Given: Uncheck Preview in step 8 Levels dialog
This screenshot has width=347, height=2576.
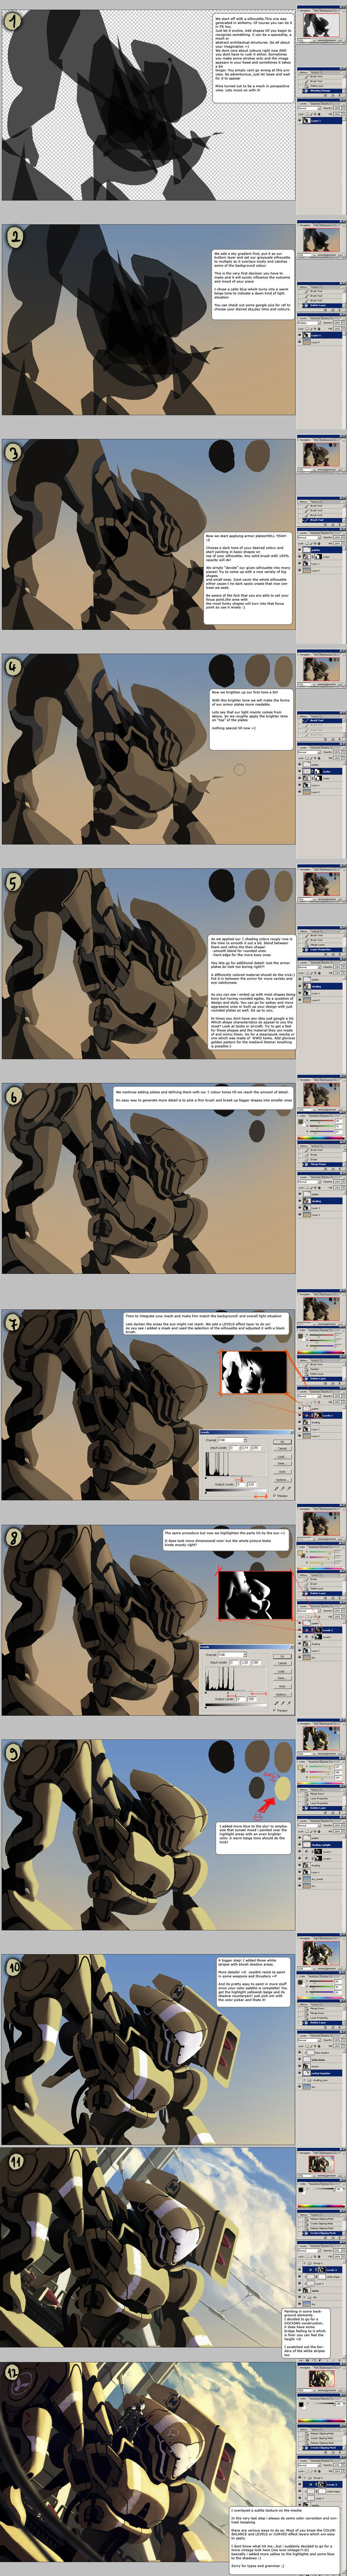Looking at the screenshot, I should point(275,1711).
